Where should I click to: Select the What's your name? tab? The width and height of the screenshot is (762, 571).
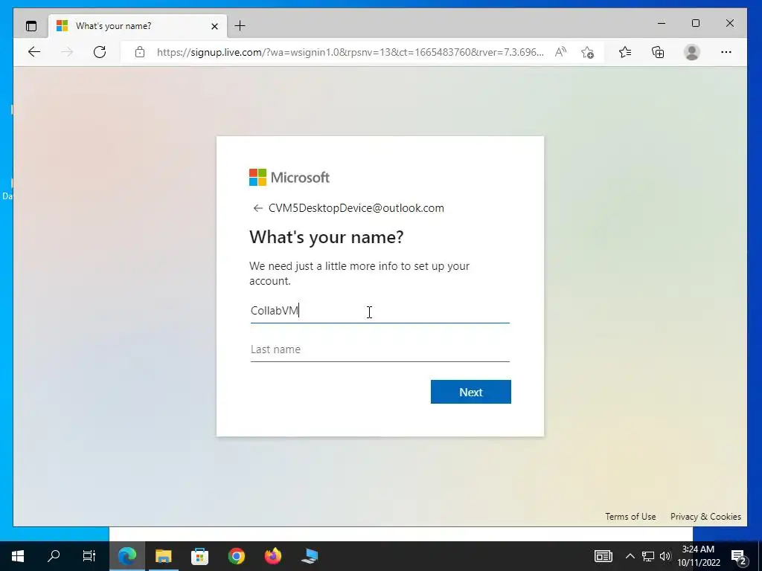(138, 26)
